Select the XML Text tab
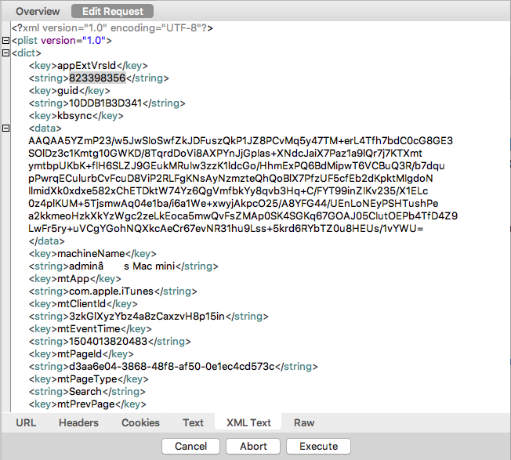 [x=248, y=422]
